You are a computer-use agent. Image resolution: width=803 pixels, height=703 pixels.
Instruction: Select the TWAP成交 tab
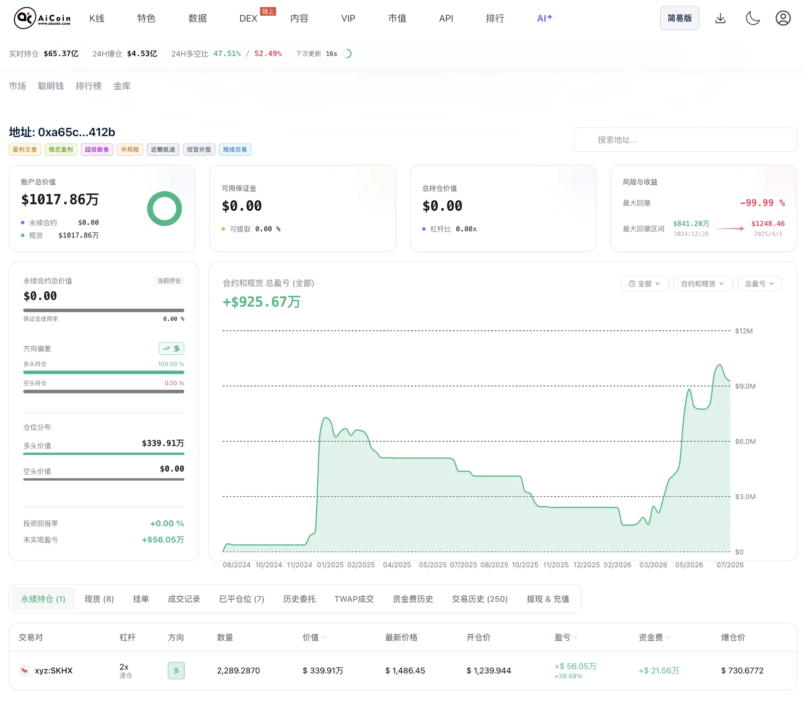pyautogui.click(x=354, y=599)
